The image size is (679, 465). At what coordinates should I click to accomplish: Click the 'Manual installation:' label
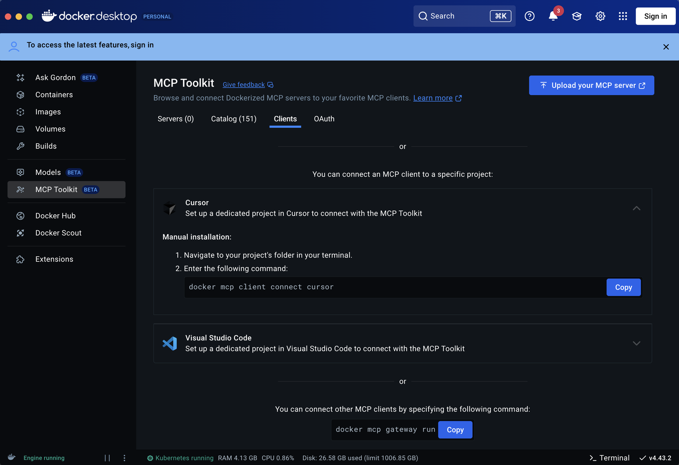tap(197, 237)
